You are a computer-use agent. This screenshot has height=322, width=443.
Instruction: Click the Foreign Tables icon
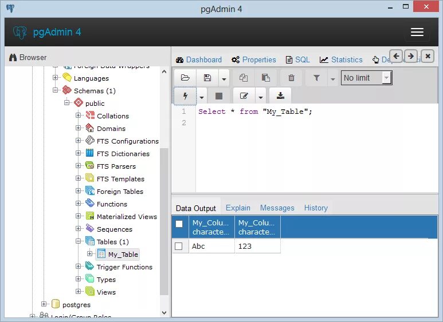pos(90,191)
